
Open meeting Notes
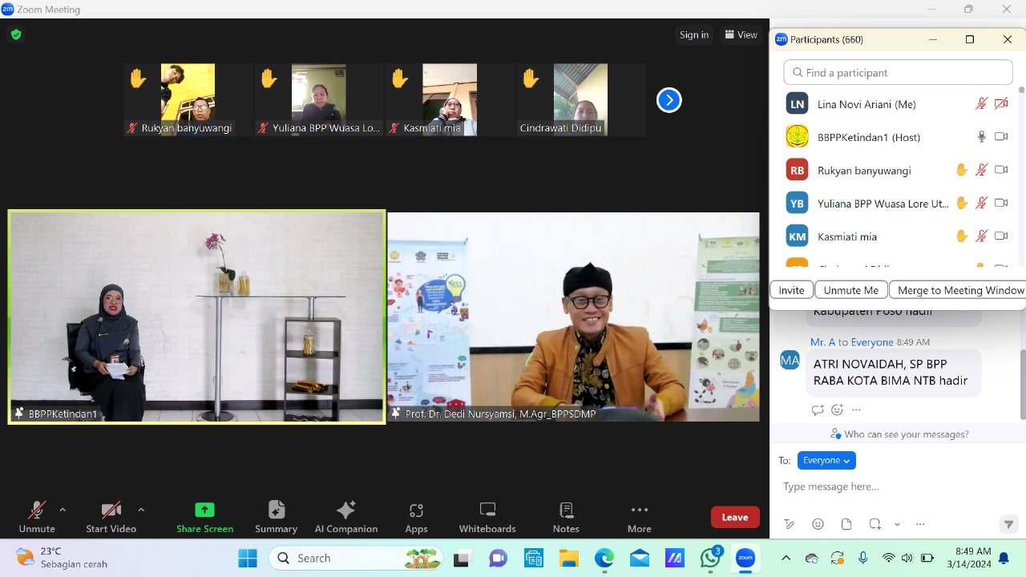[x=566, y=517]
